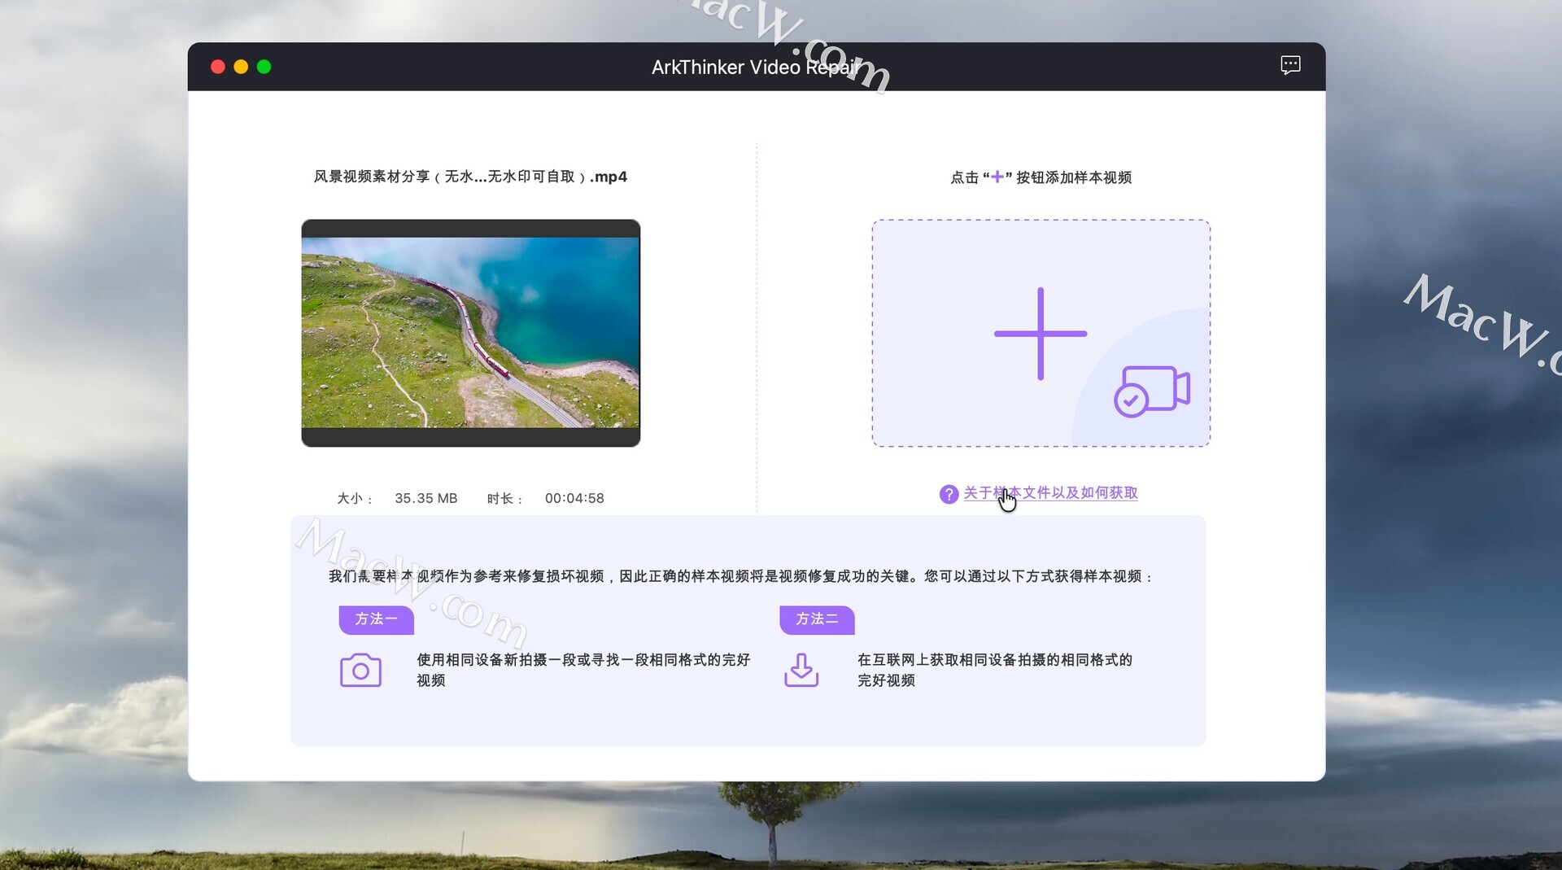This screenshot has width=1562, height=870.
Task: Maximize the window with the green button
Action: (x=264, y=67)
